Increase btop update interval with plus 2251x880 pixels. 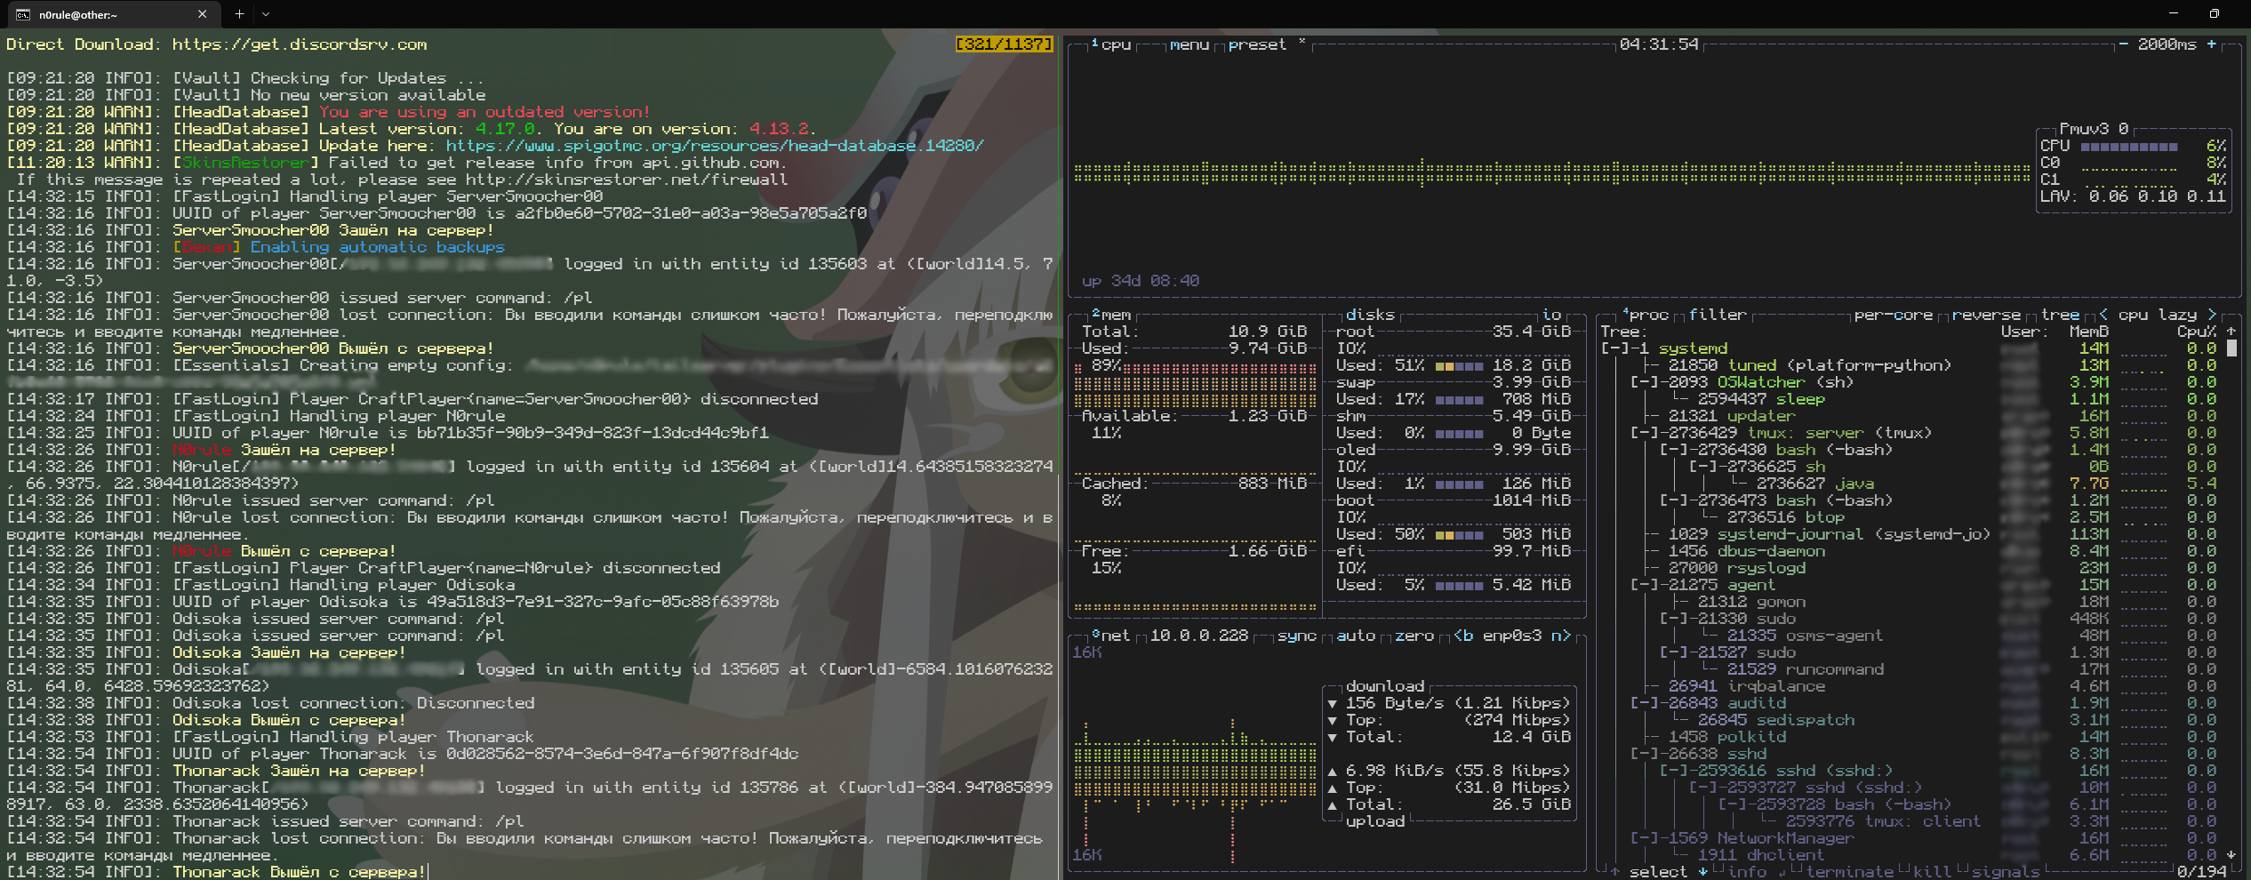click(x=2212, y=44)
